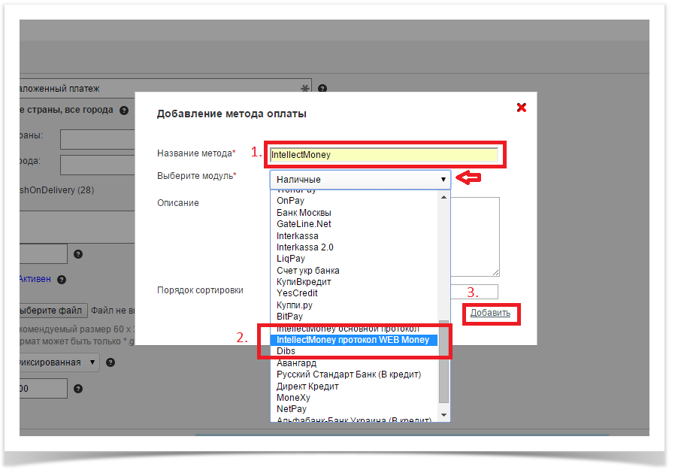
Task: Choose Interkassa 2.0 from the list
Action: [x=305, y=247]
